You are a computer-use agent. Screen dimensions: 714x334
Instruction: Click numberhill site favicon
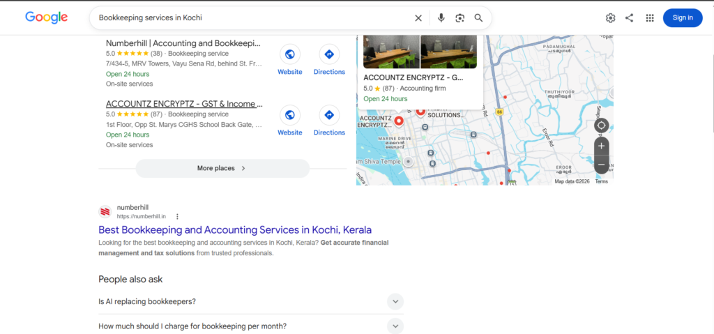(105, 211)
